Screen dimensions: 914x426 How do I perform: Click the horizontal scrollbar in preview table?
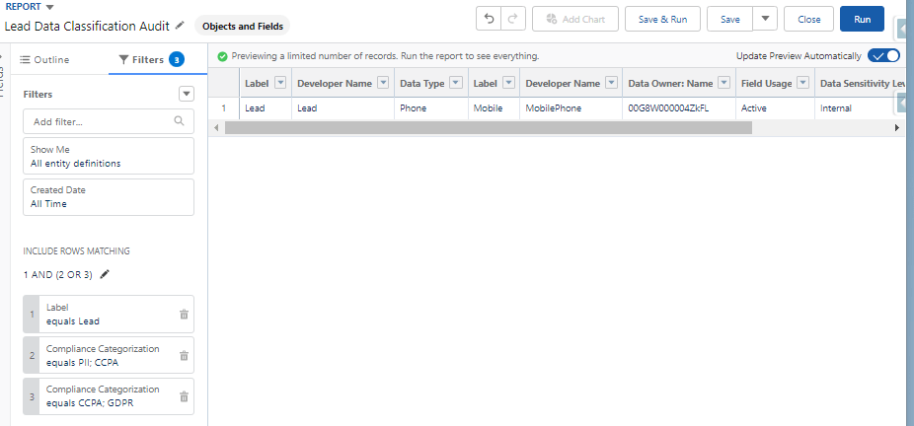(488, 127)
